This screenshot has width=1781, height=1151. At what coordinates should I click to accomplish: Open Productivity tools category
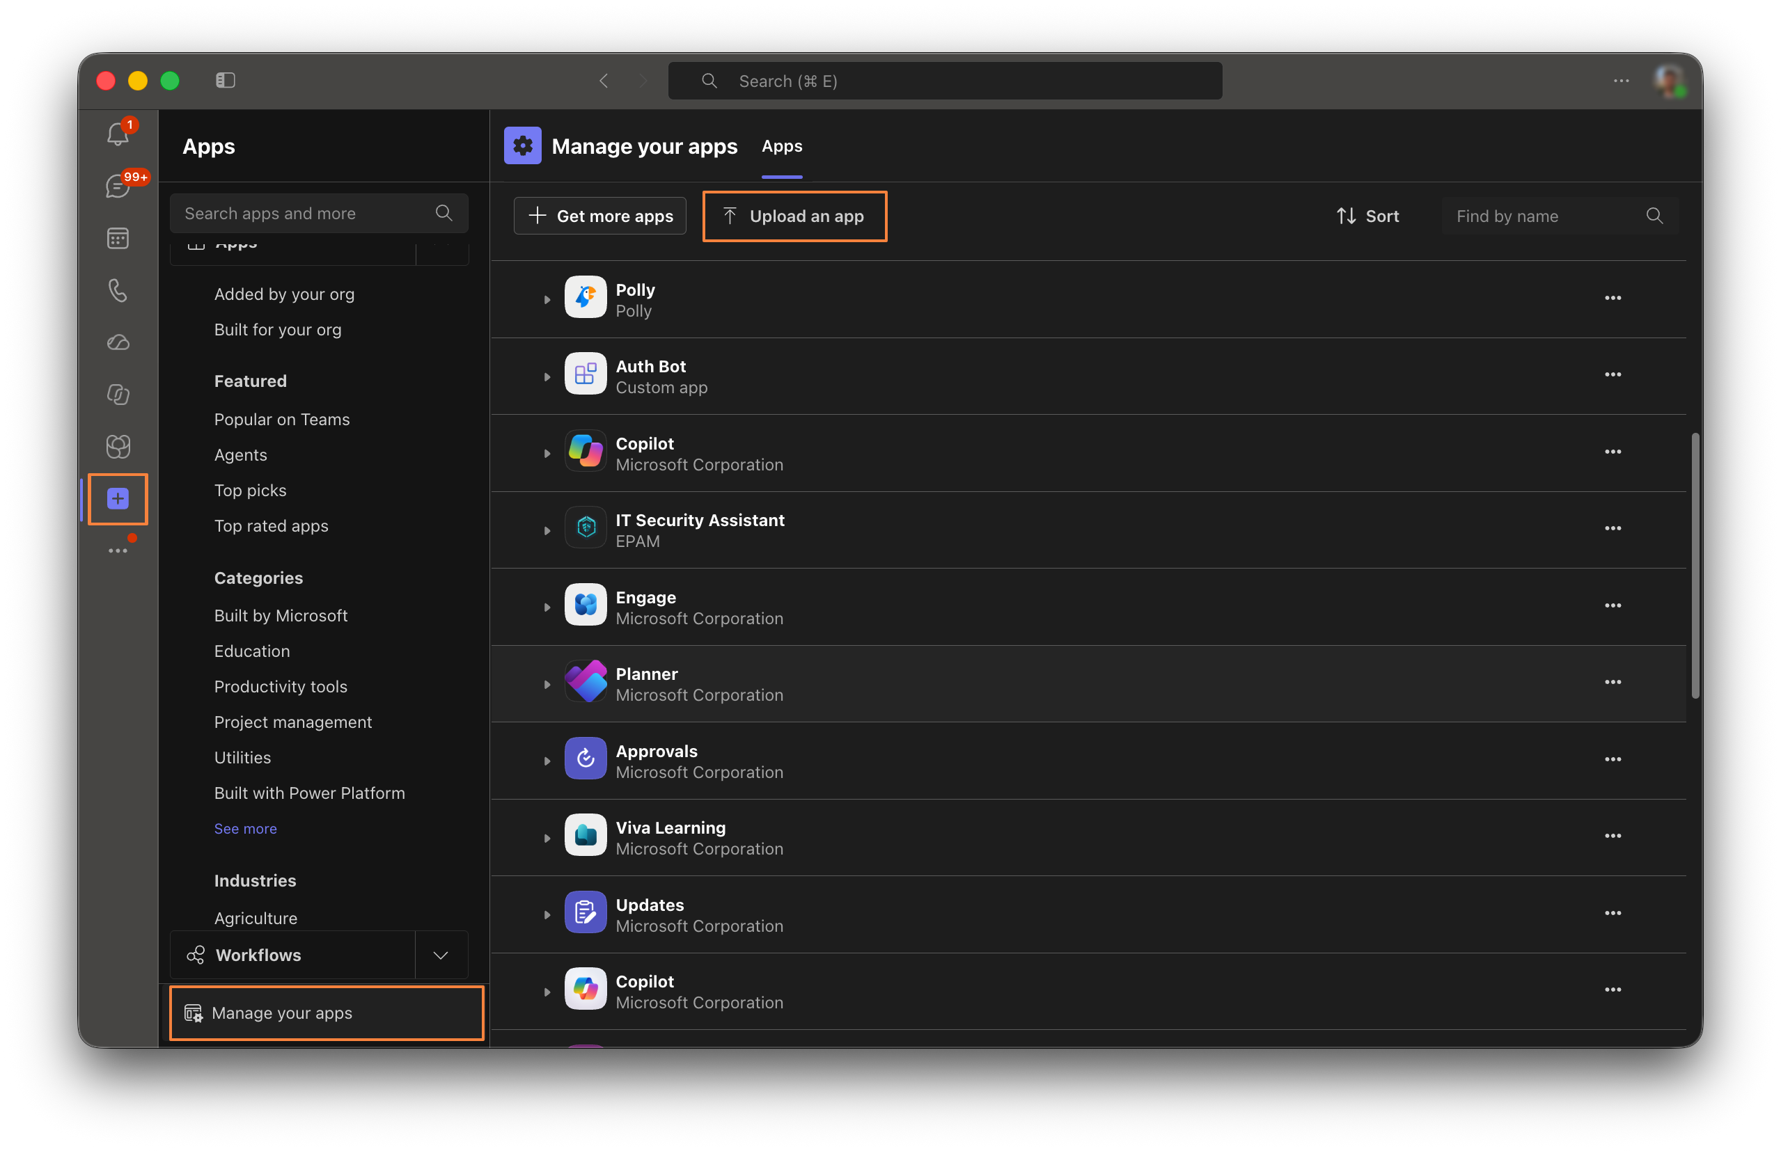pyautogui.click(x=281, y=686)
